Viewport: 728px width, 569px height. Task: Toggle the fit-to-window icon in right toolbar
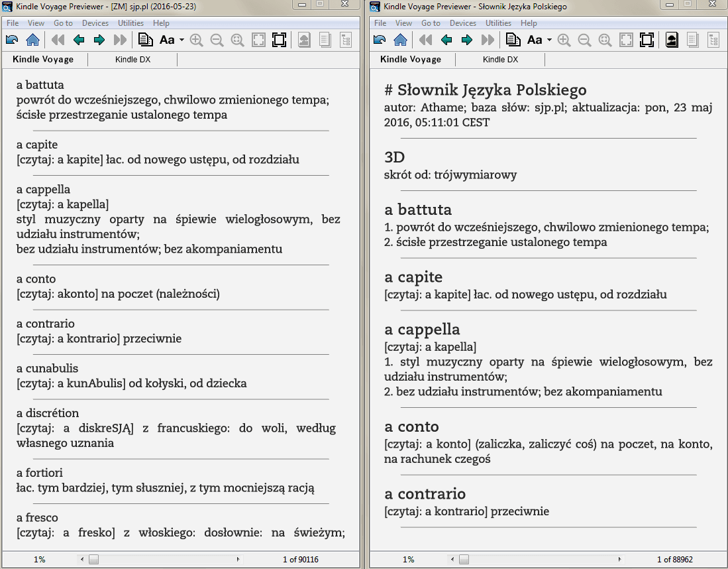[627, 40]
